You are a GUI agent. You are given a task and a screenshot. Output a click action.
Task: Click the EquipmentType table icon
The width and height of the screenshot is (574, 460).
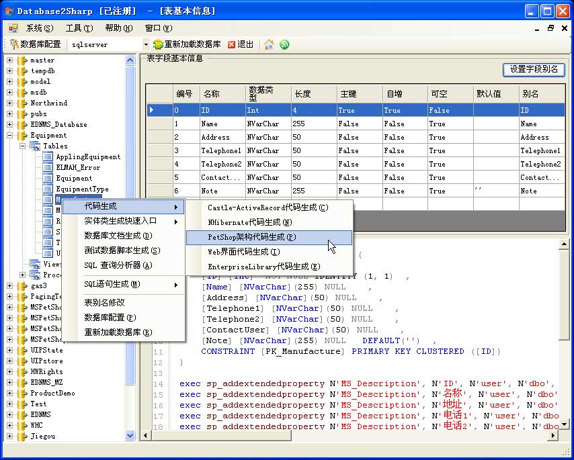point(48,189)
